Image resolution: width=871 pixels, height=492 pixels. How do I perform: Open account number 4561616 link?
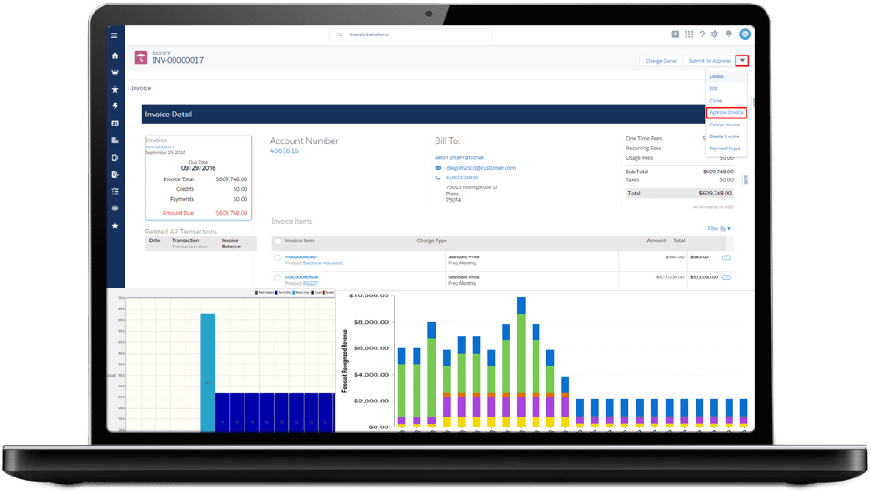284,151
